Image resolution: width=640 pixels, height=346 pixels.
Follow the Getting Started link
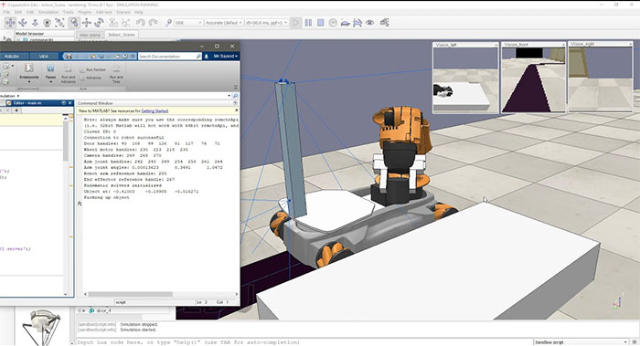pos(155,110)
